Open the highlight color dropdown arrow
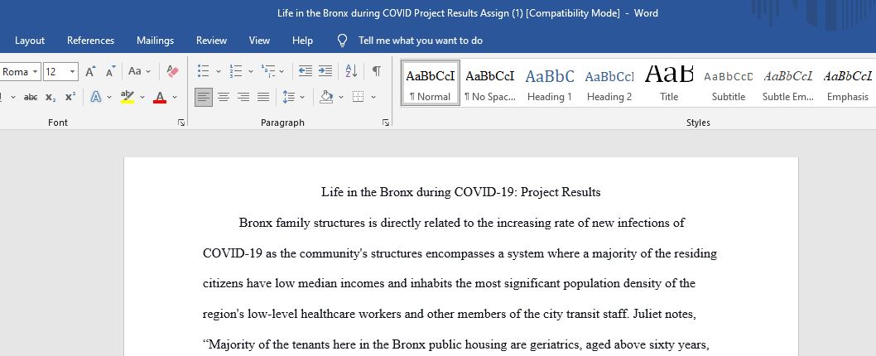The width and height of the screenshot is (876, 356). tap(142, 97)
